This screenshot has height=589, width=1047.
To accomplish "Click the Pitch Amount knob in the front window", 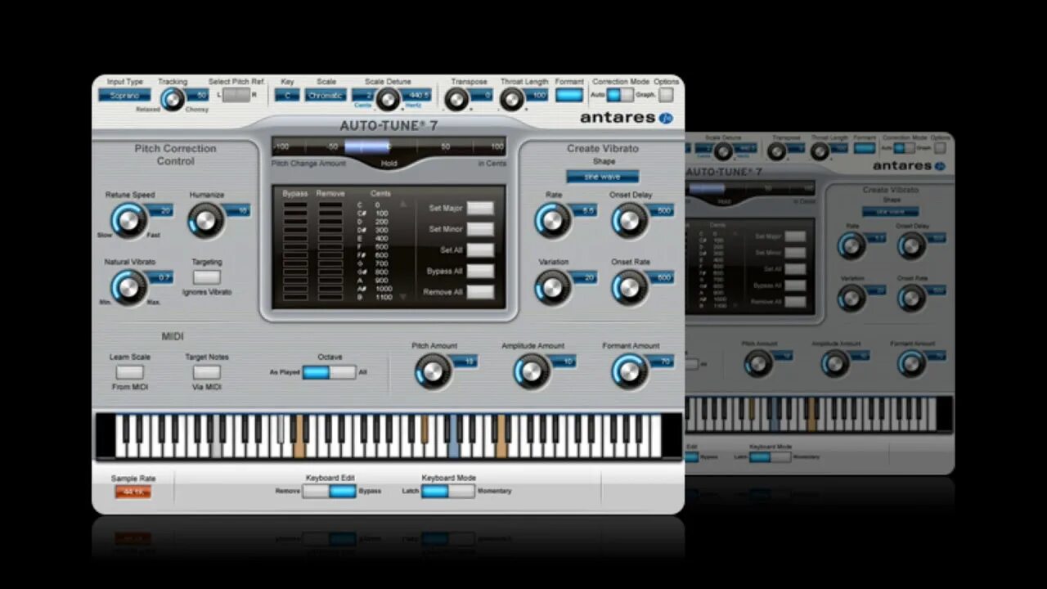I will coord(433,371).
